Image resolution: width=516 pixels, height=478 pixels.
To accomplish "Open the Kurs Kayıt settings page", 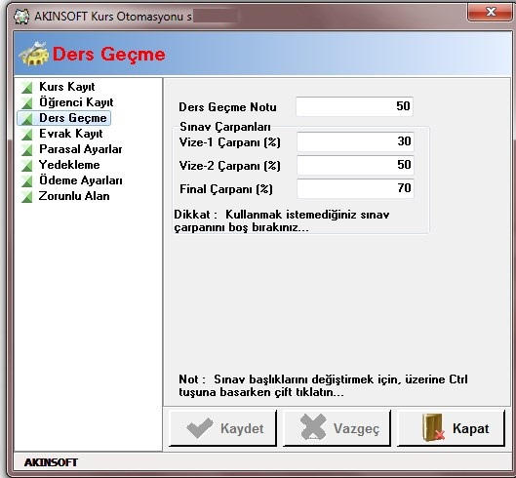I will (66, 87).
